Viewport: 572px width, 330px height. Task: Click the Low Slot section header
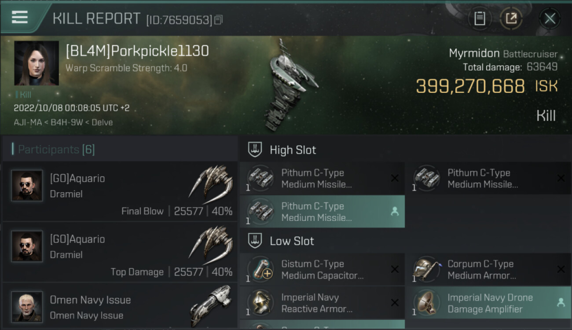[x=292, y=241]
